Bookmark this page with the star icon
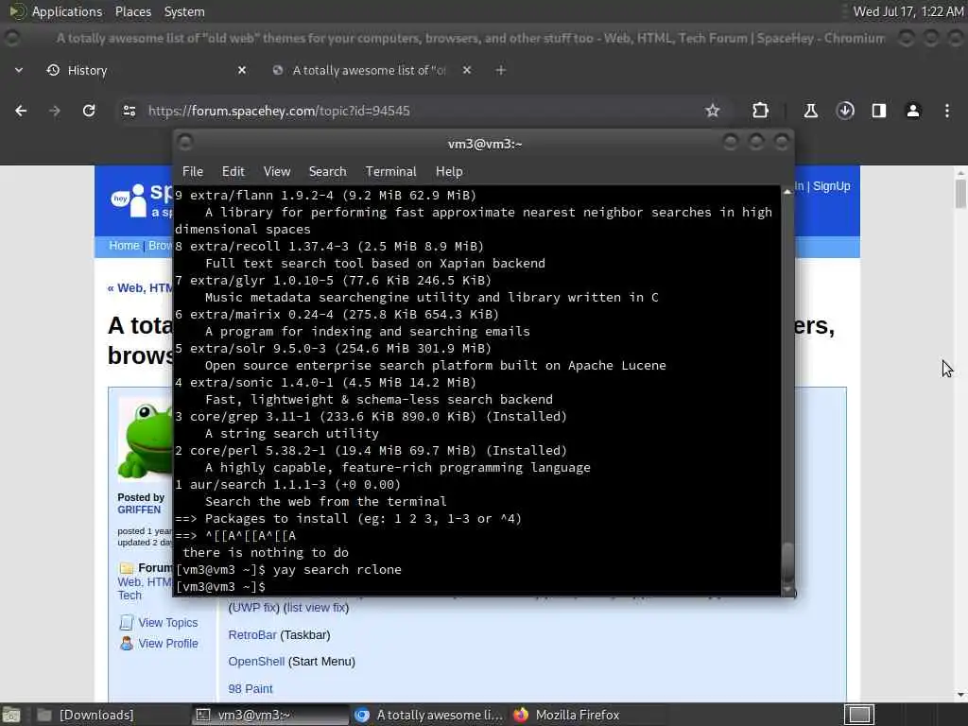This screenshot has width=968, height=726. tap(713, 111)
